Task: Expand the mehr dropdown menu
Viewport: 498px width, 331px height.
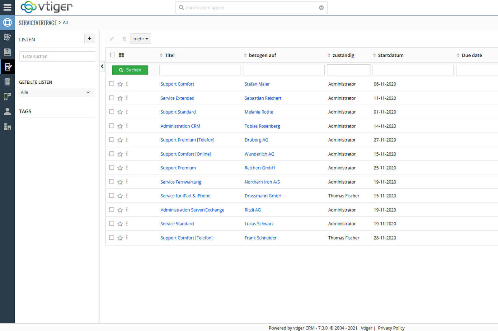Action: [140, 39]
